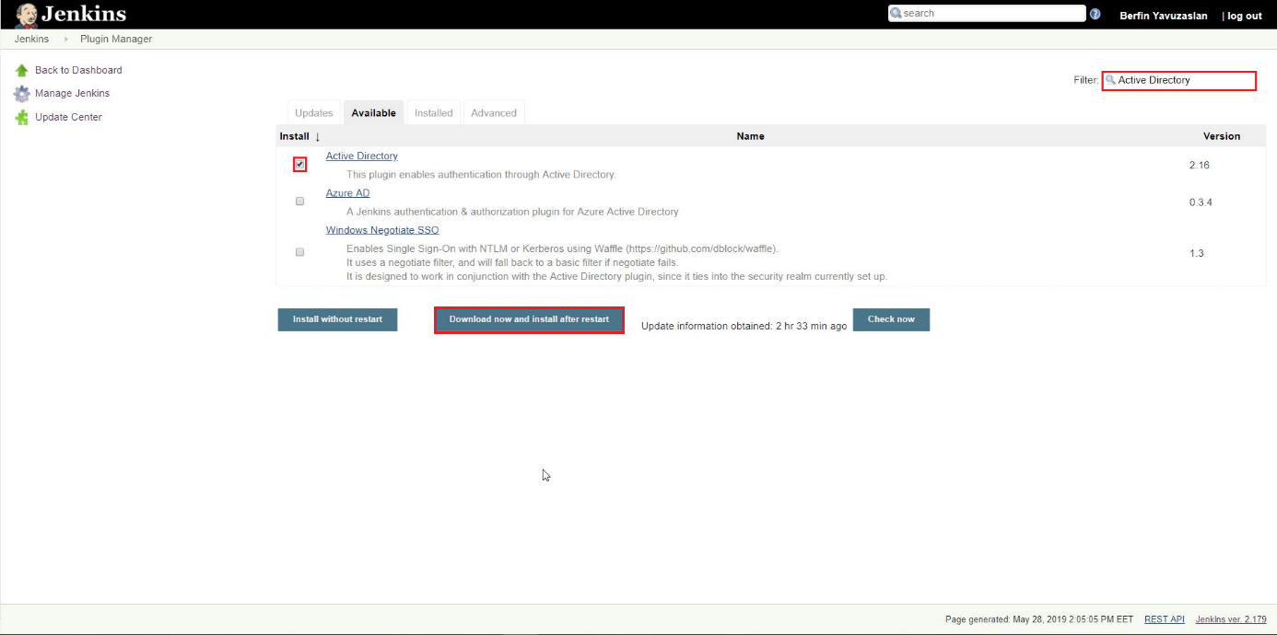Open the Azure AD plugin link
This screenshot has height=635, width=1277.
(x=348, y=193)
